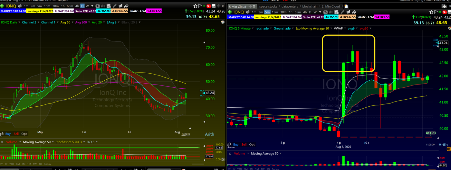Click the flag icon in left chart
The width and height of the screenshot is (451, 170).
[200, 5]
